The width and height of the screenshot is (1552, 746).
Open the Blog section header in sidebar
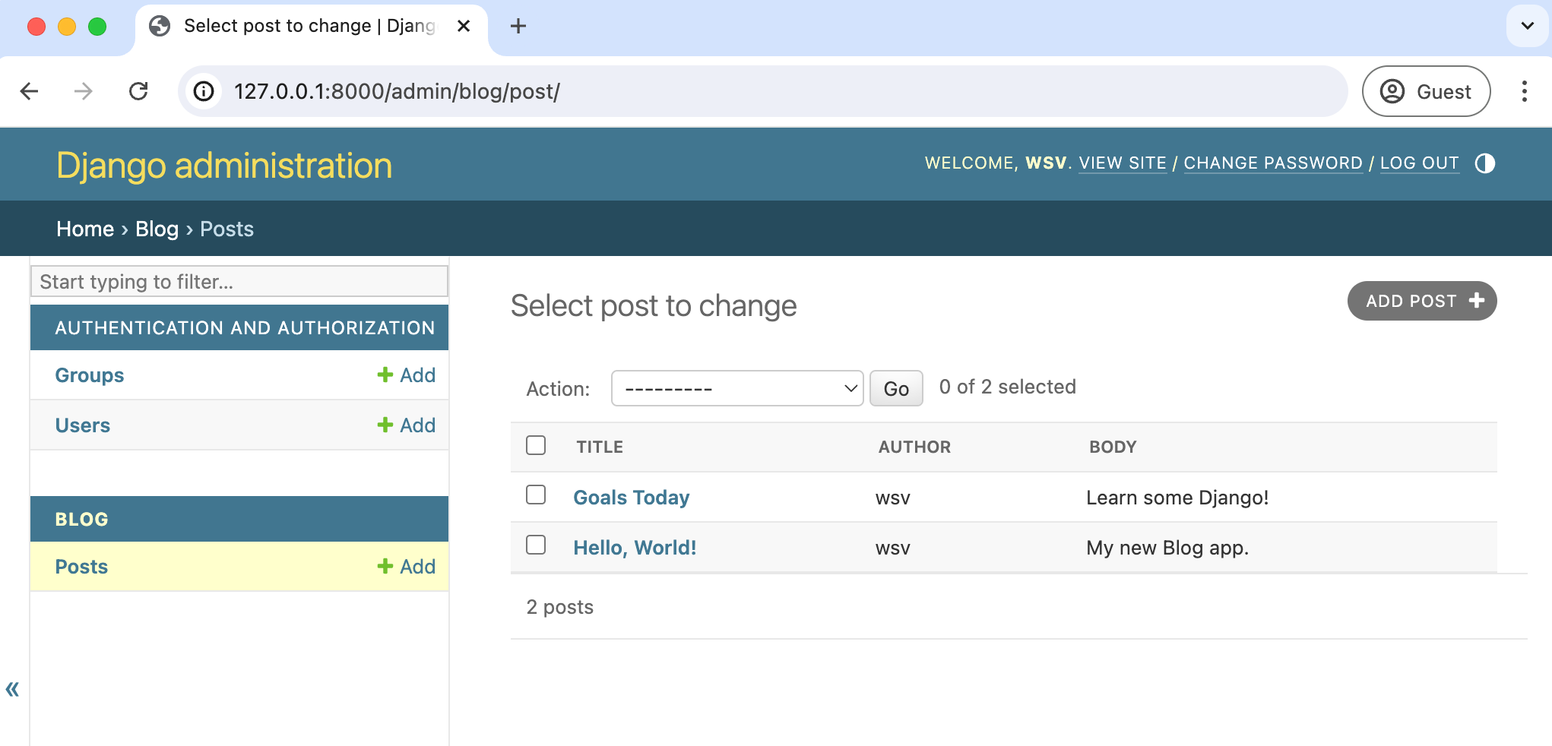(x=81, y=519)
